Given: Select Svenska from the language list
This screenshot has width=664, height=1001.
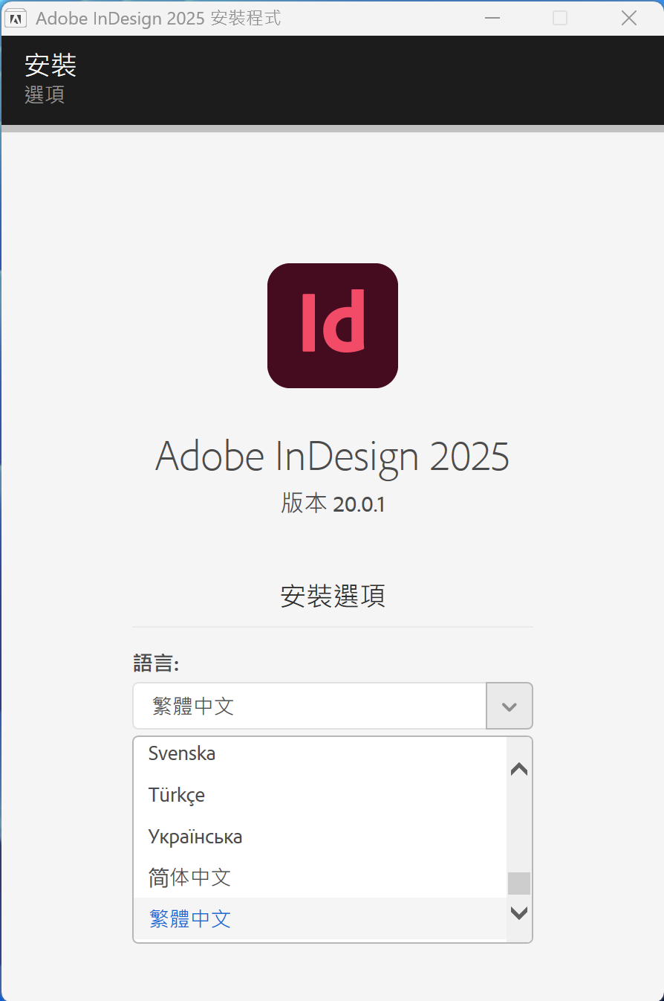Looking at the screenshot, I should (182, 753).
